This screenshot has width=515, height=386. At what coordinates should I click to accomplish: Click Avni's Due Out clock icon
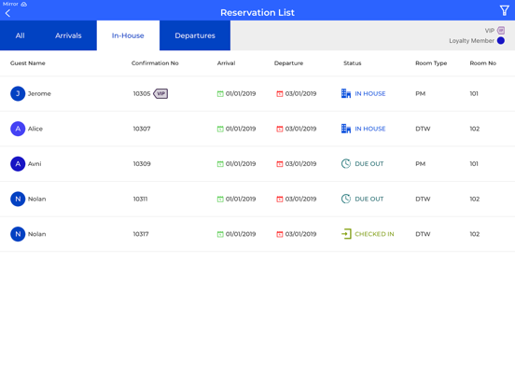346,163
